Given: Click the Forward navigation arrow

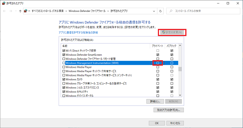Looking at the screenshot, I should pos(11,11).
